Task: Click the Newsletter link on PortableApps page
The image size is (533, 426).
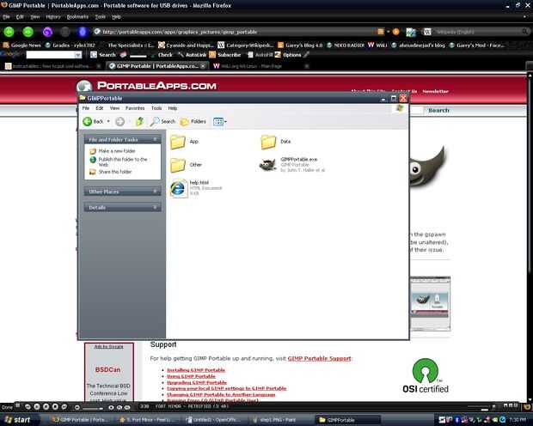Action: point(436,91)
